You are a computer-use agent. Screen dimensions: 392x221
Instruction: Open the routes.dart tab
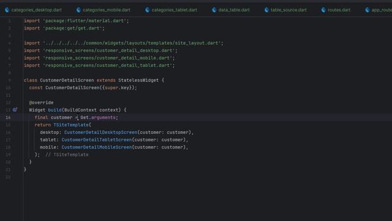(336, 10)
